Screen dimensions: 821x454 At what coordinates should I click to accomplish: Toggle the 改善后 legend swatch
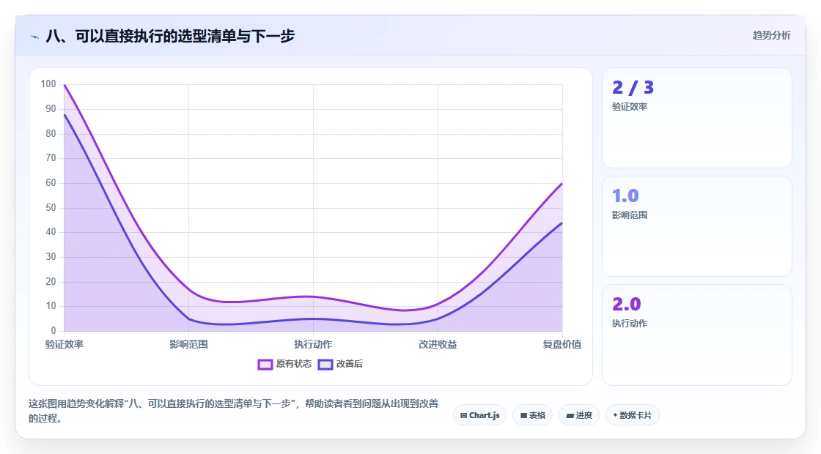(325, 364)
